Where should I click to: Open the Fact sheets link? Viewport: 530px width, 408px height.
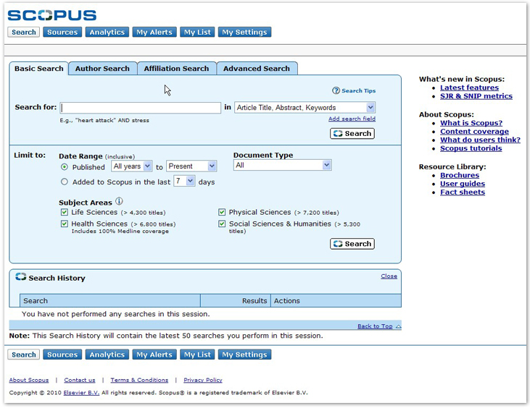(463, 192)
